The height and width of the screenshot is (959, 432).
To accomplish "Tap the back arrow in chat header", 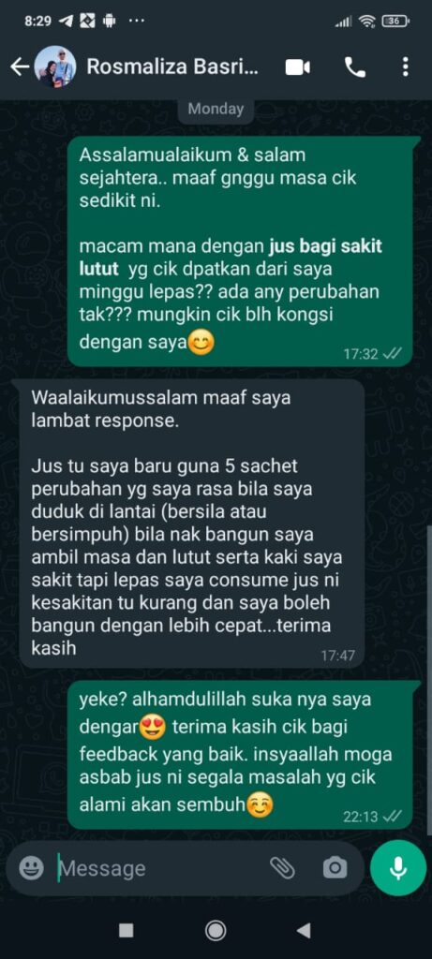I will 19,67.
